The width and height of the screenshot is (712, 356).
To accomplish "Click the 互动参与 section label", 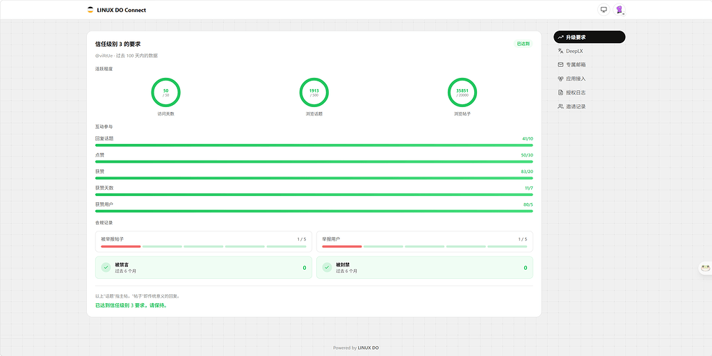I will coord(104,127).
